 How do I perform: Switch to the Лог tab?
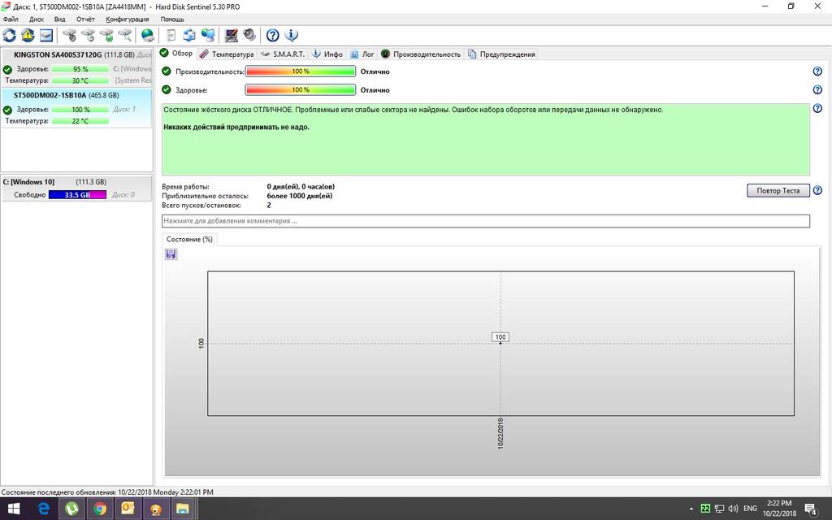[362, 54]
